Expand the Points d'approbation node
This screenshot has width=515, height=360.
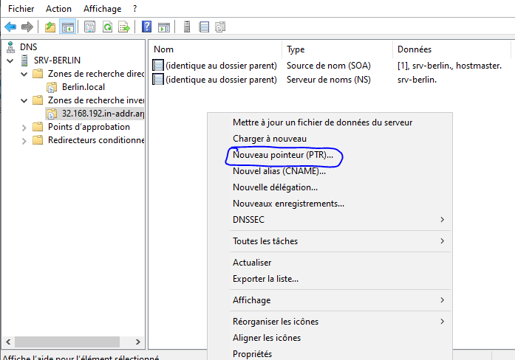click(23, 127)
